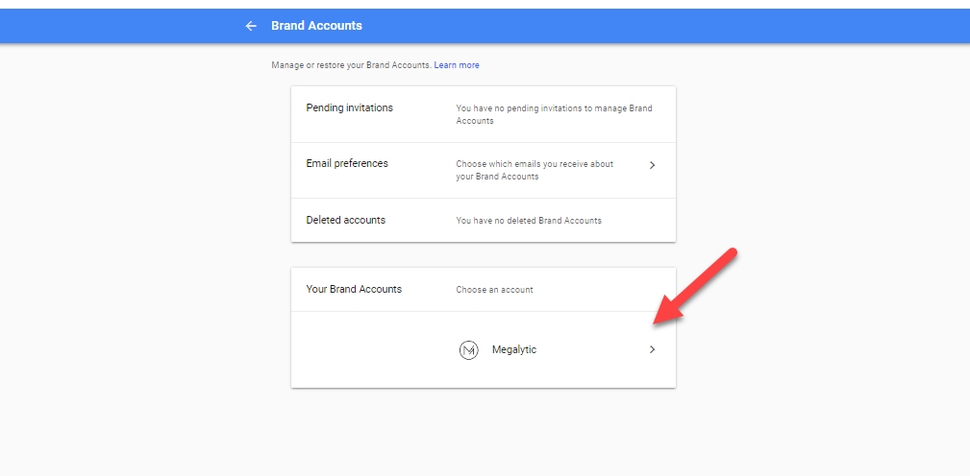Image resolution: width=970 pixels, height=476 pixels.
Task: Click the Email preferences row label
Action: click(347, 164)
